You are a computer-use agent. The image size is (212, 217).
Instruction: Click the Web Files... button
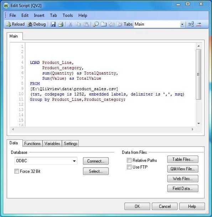pos(183,179)
